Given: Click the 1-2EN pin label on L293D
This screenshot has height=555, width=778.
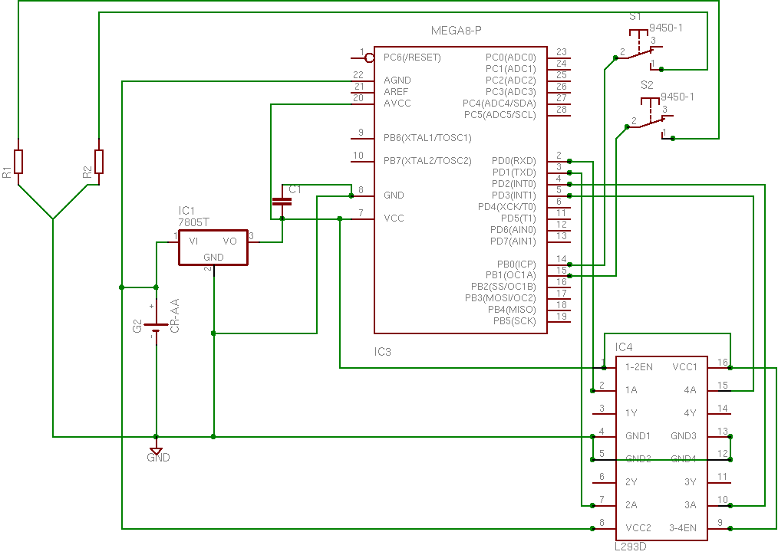Looking at the screenshot, I should (639, 367).
